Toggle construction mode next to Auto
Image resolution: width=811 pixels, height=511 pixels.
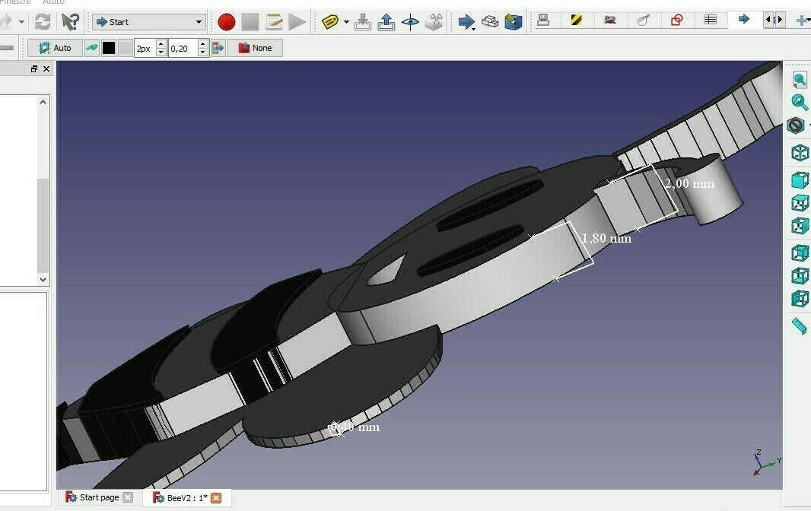tap(91, 48)
